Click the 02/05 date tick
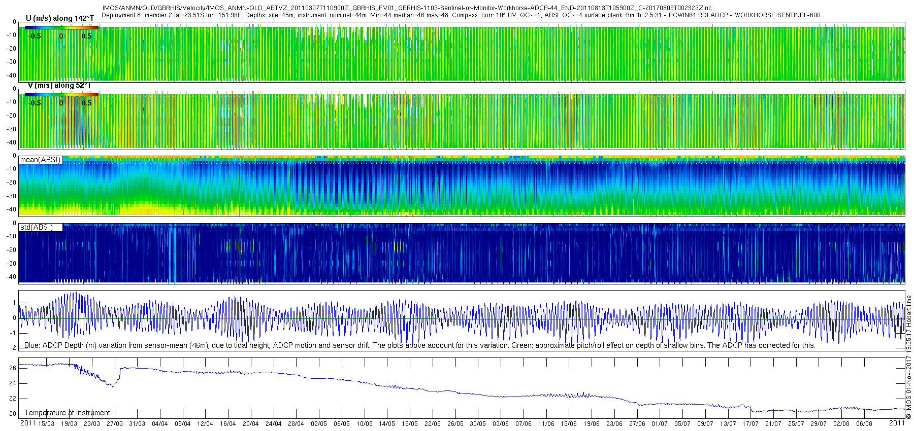The width and height of the screenshot is (914, 431). (319, 424)
